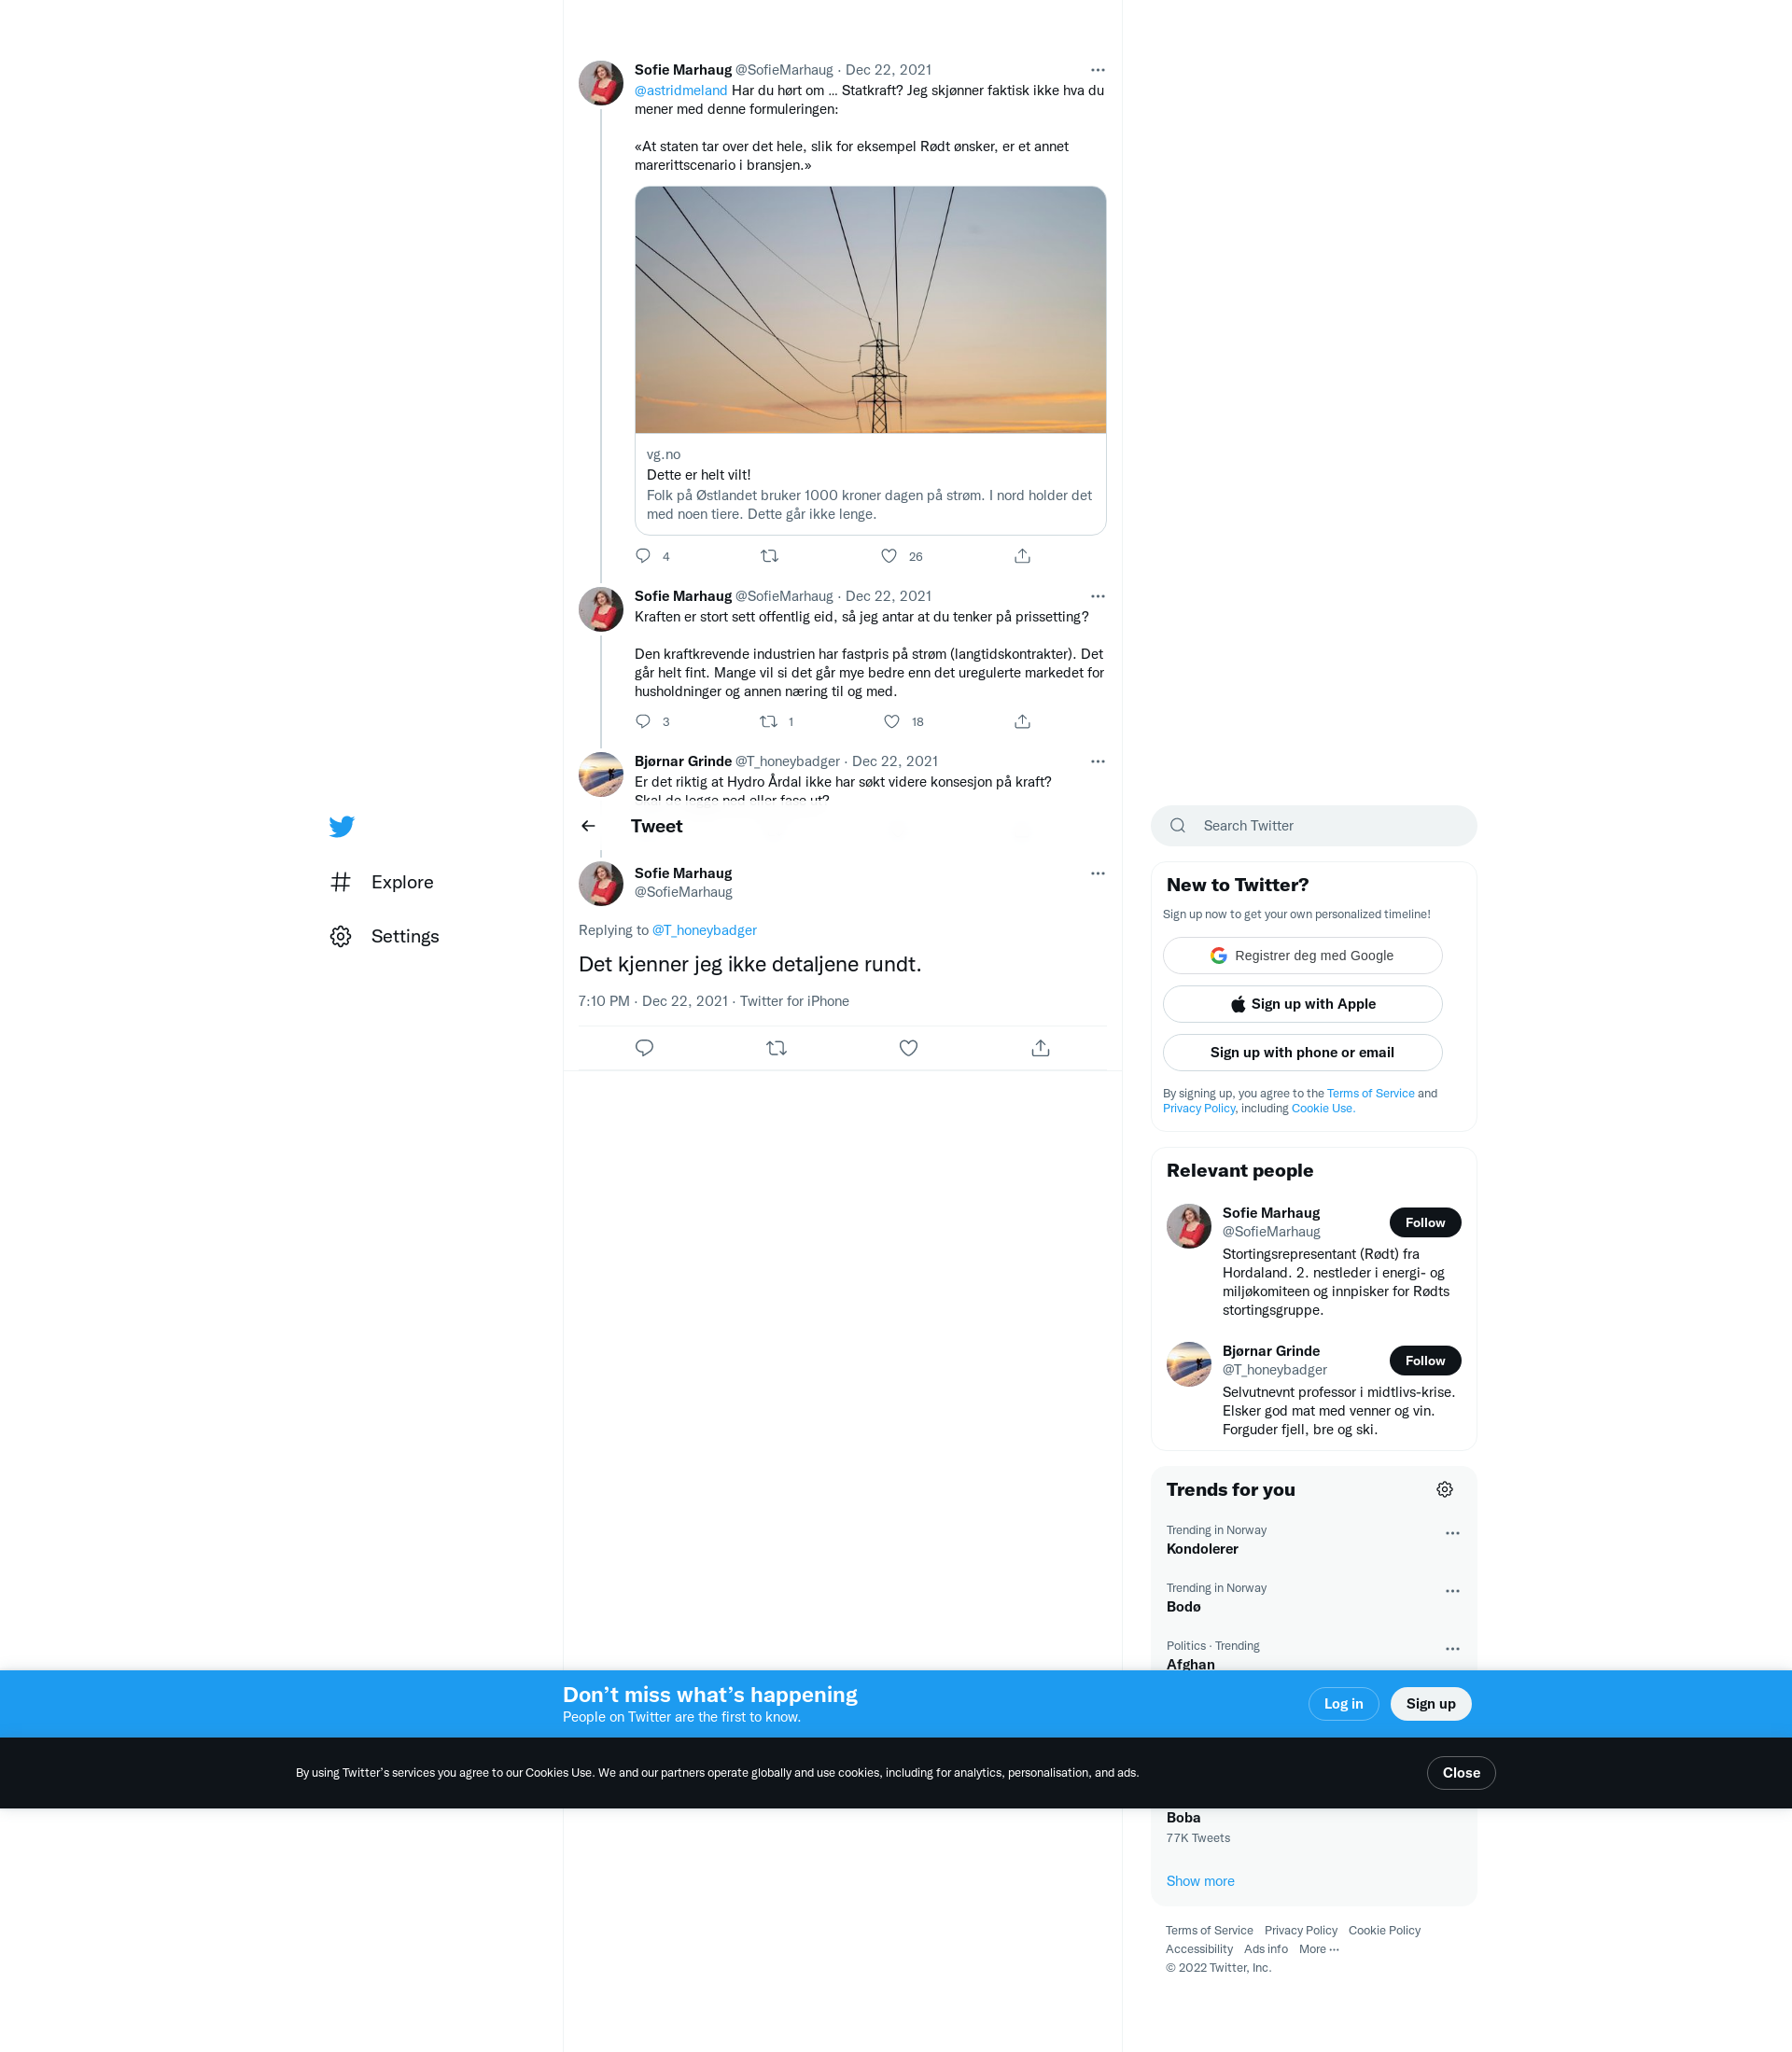Open footer Terms of Service link
The height and width of the screenshot is (2052, 1792).
(x=1208, y=1931)
